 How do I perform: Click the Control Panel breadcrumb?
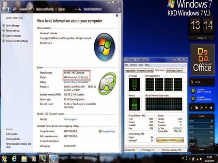point(26,9)
